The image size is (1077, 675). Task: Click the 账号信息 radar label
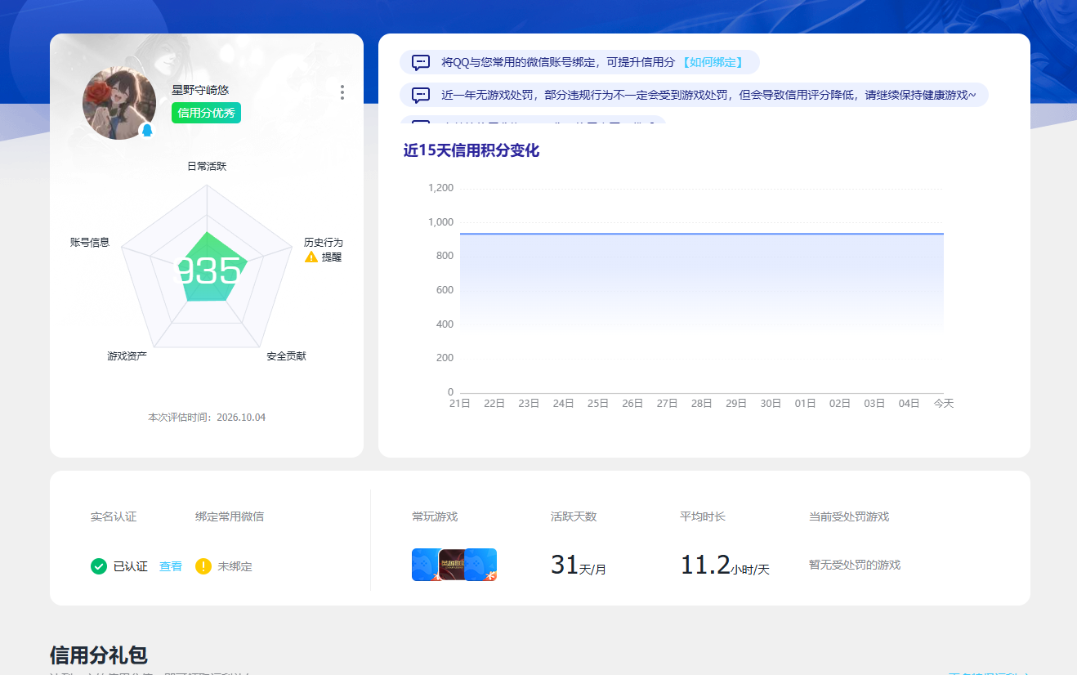click(x=90, y=243)
